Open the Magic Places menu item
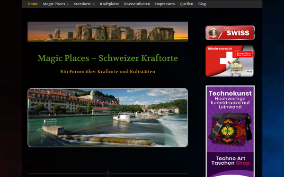Screen dimensions: 284x177 pyautogui.click(x=54, y=4)
